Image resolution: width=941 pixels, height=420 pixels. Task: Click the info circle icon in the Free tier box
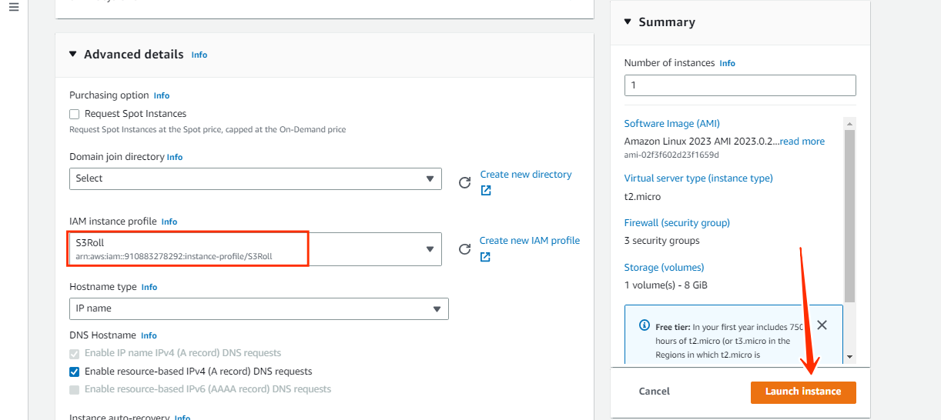click(645, 325)
